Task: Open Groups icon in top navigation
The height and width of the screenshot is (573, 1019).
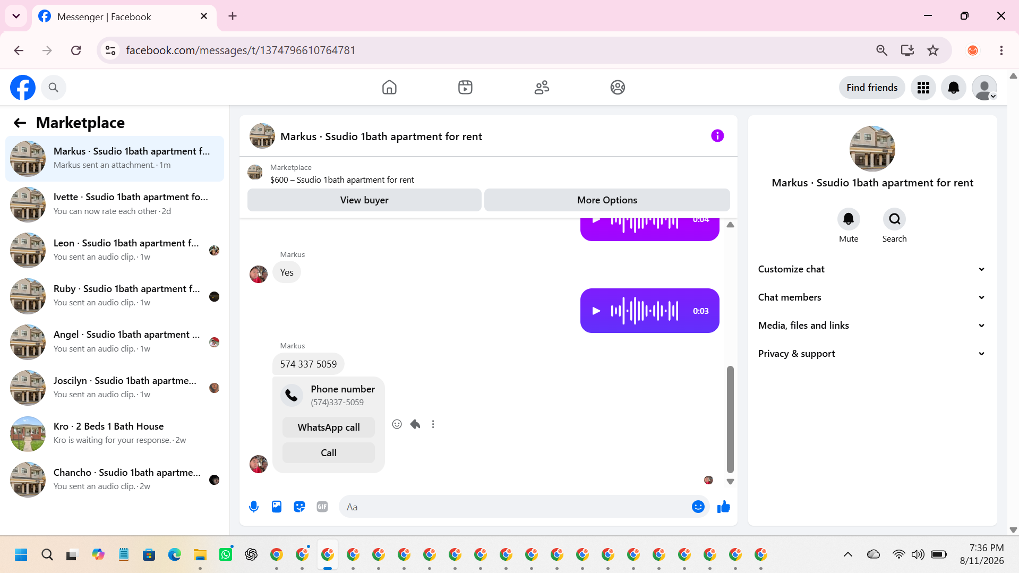Action: point(618,87)
